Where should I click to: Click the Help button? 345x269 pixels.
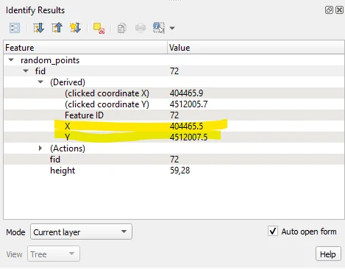[x=328, y=254]
